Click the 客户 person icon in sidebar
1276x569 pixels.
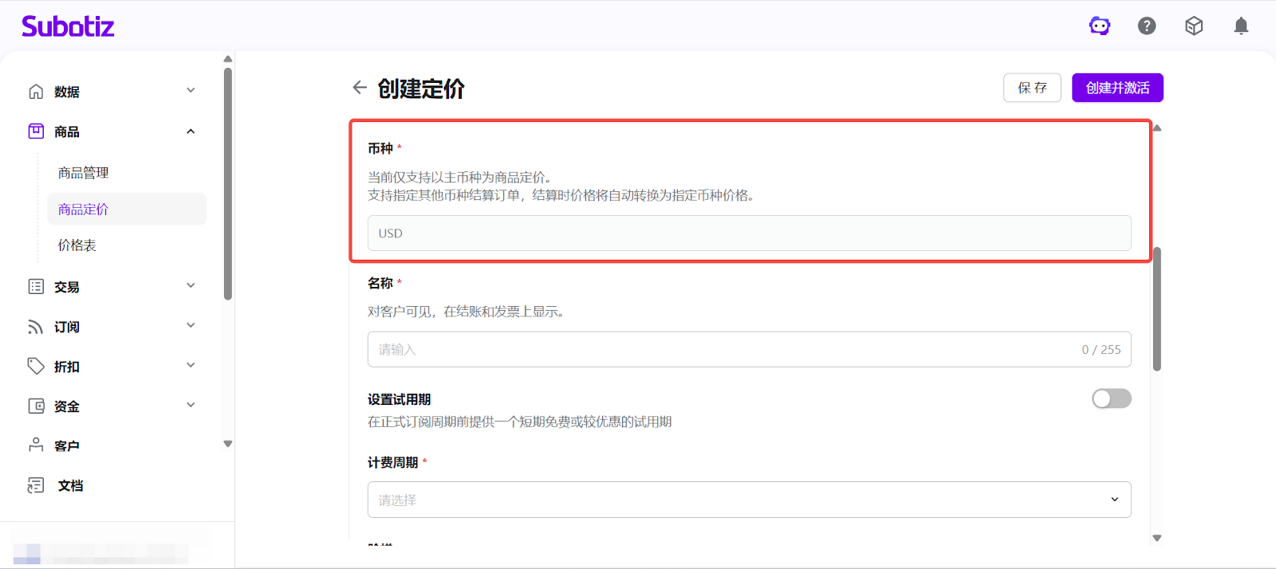pos(36,445)
